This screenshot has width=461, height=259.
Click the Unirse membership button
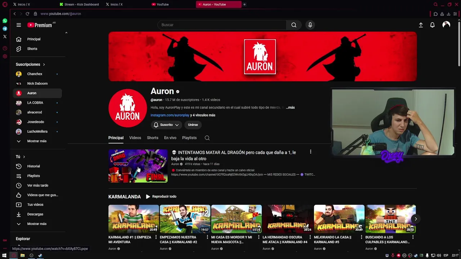[x=193, y=125]
